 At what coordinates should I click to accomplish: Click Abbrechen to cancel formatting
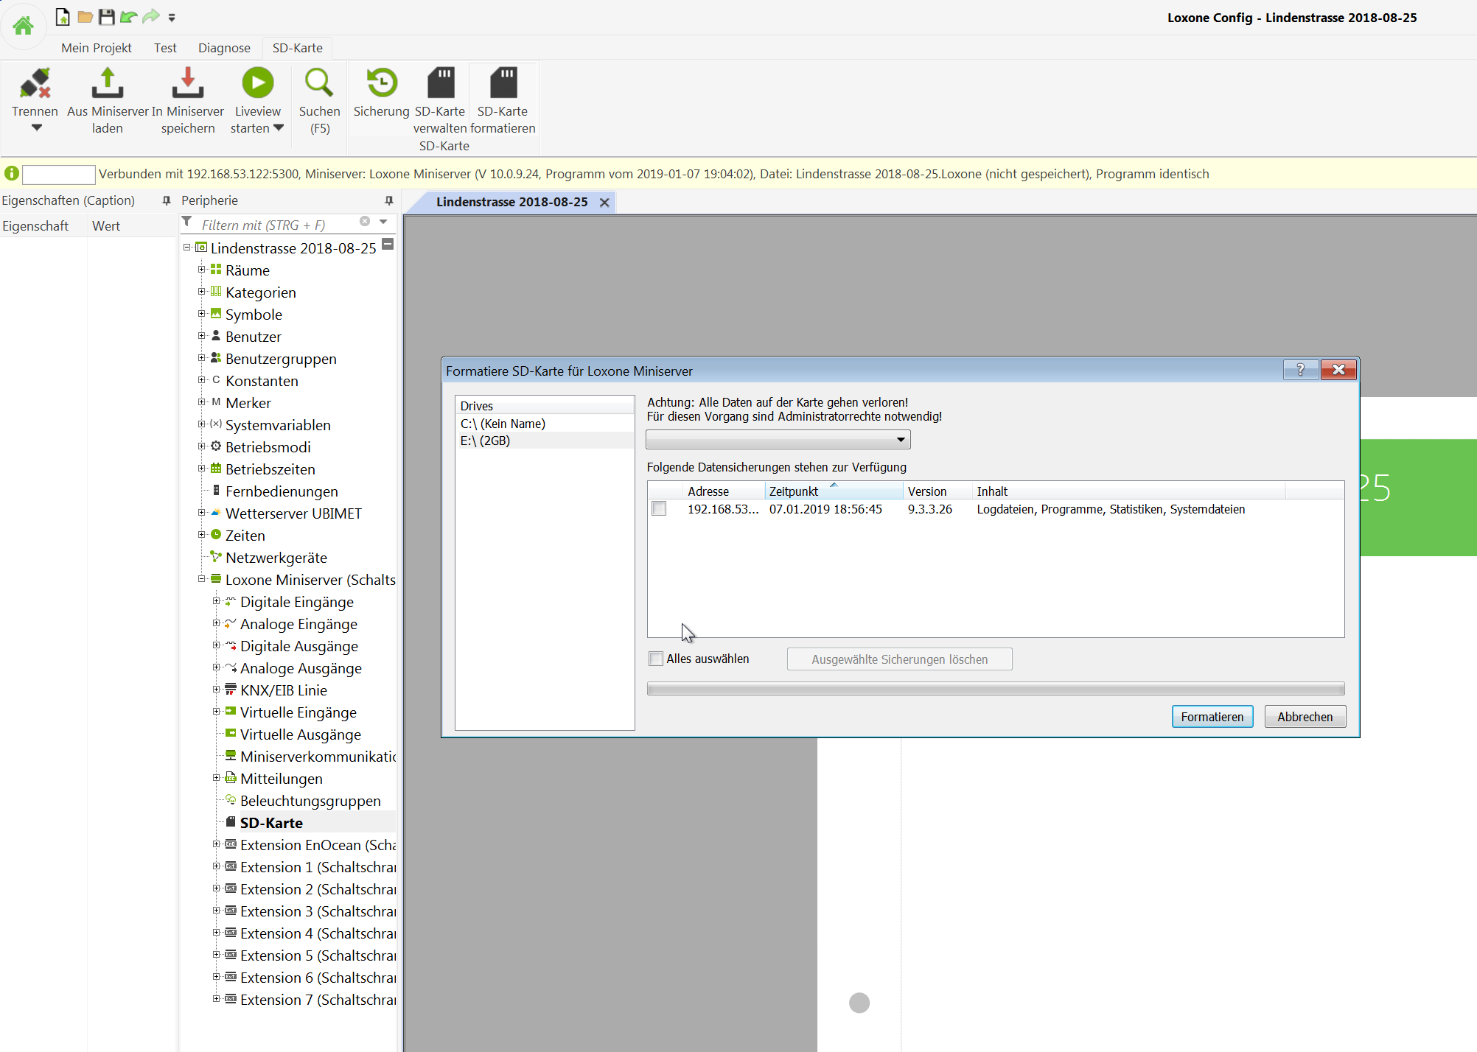click(1305, 717)
